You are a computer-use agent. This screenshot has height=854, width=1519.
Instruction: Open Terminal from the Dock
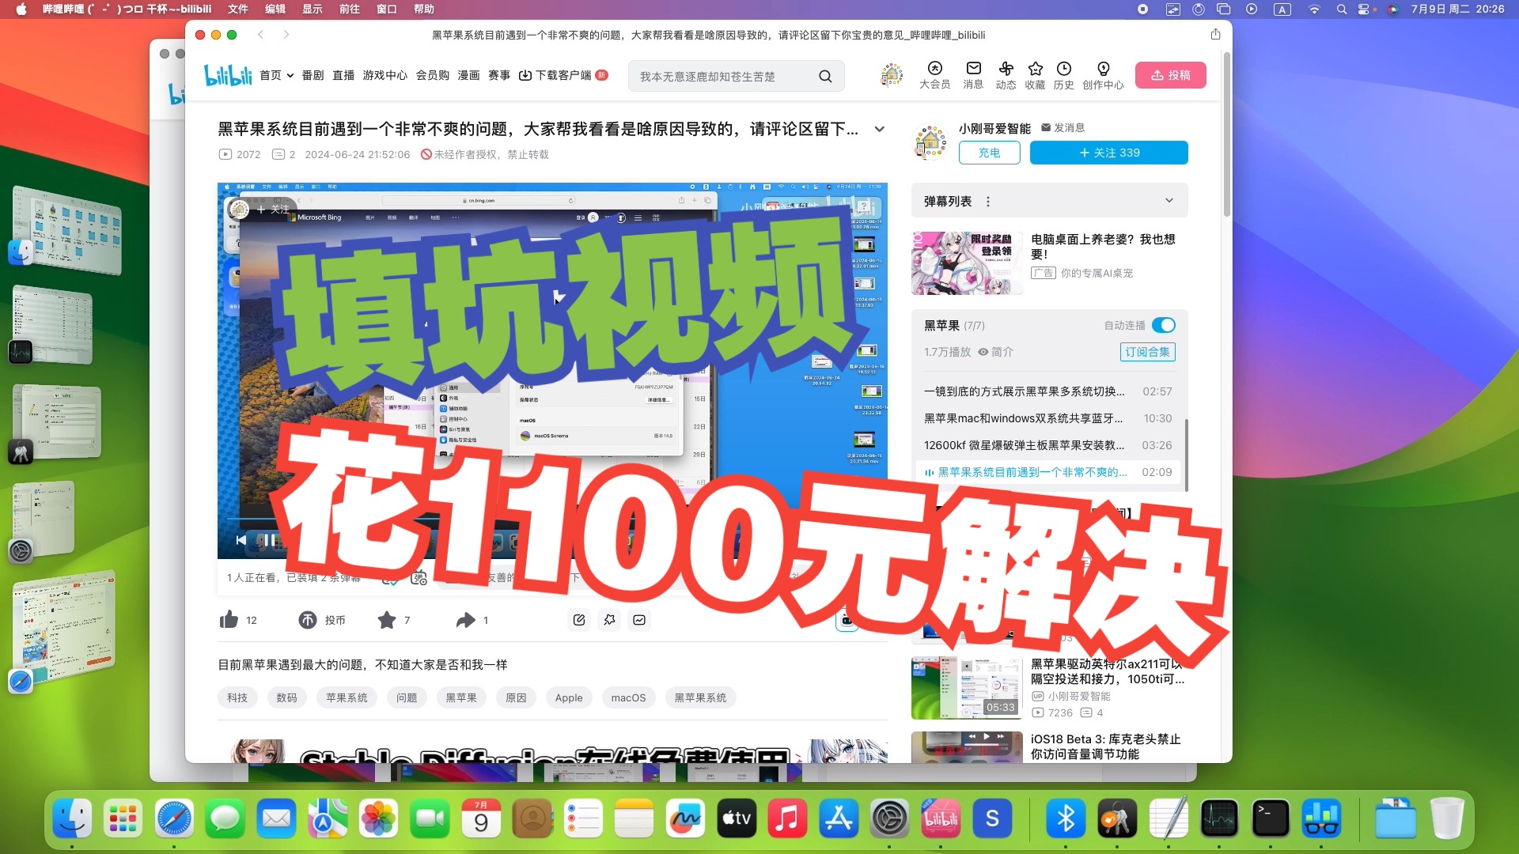click(1271, 818)
